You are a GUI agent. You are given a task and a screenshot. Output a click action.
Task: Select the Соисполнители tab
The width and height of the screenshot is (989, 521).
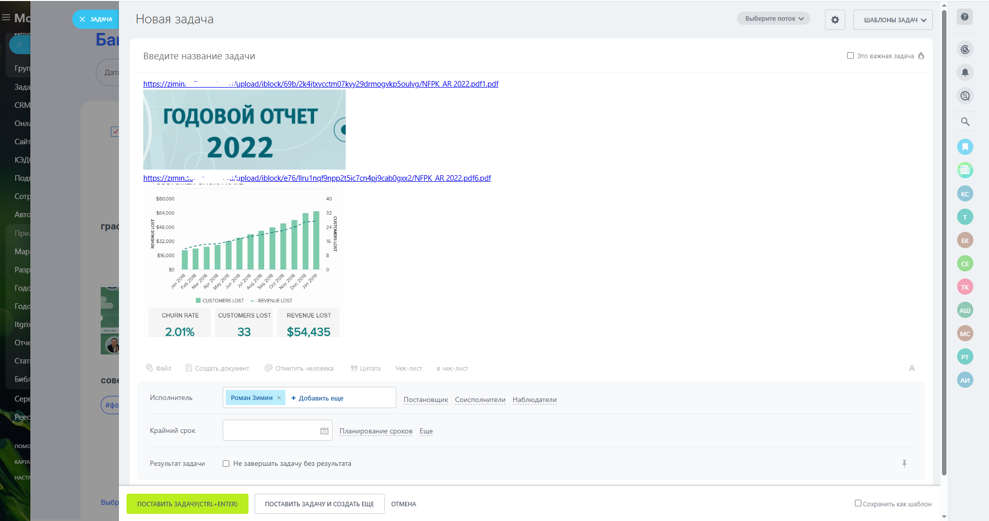pos(480,399)
